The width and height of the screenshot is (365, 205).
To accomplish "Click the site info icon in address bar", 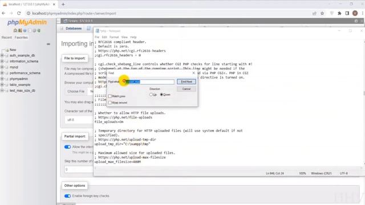I will (29, 13).
